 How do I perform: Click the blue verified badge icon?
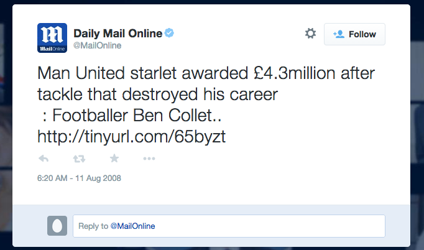169,33
